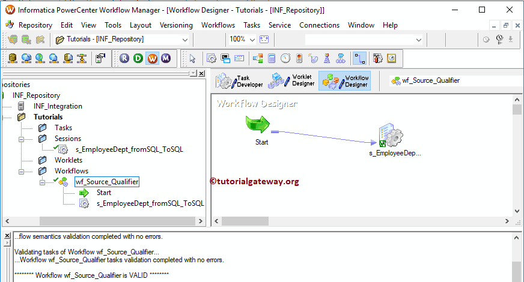Select the Tasks folder in tree
The image size is (524, 282).
63,128
